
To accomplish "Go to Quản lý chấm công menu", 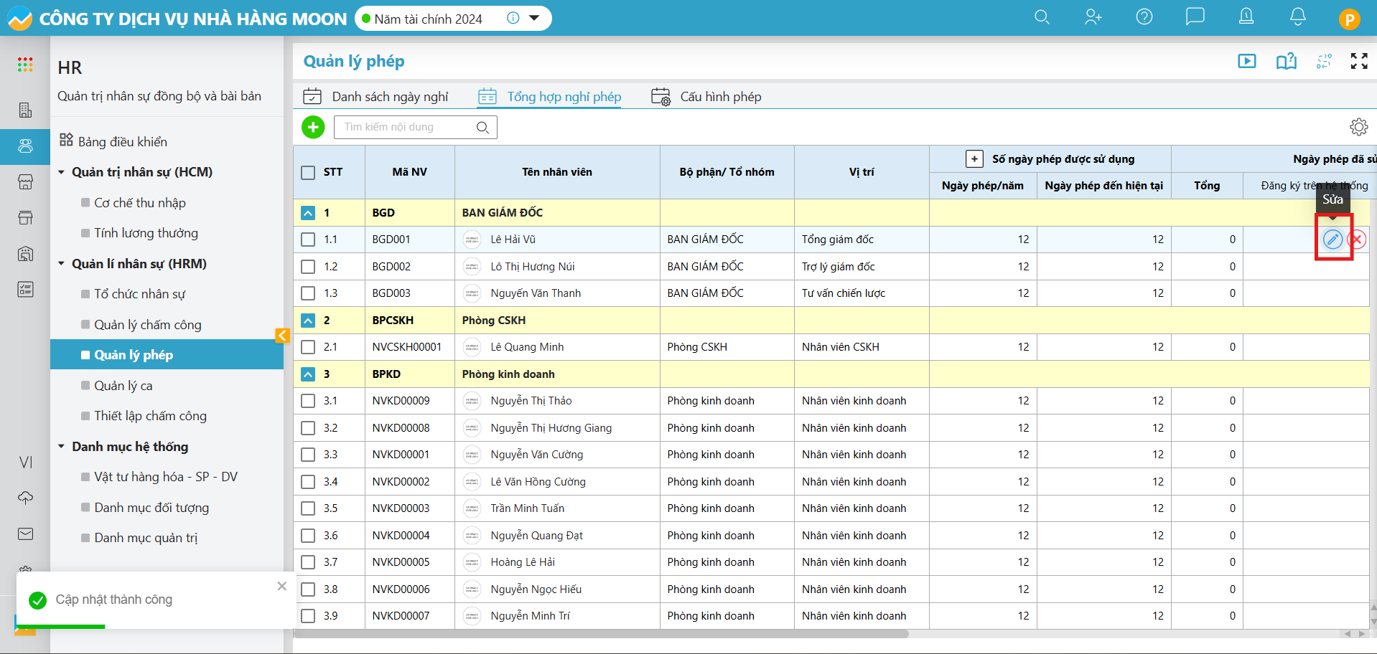I will click(147, 325).
